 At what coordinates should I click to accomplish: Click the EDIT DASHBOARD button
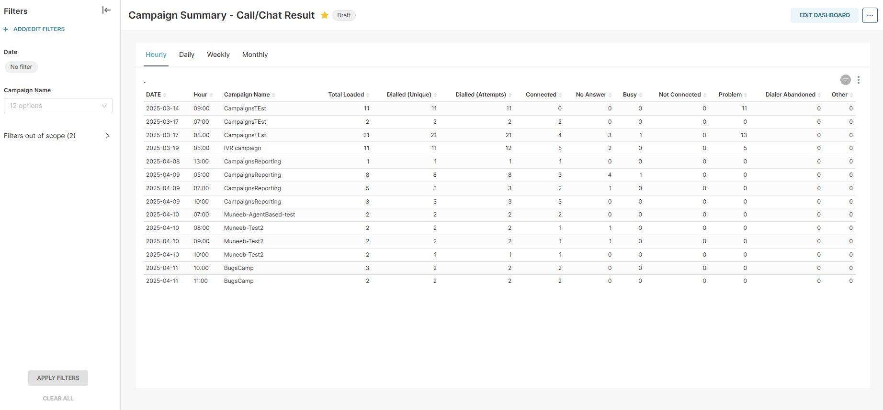tap(824, 15)
